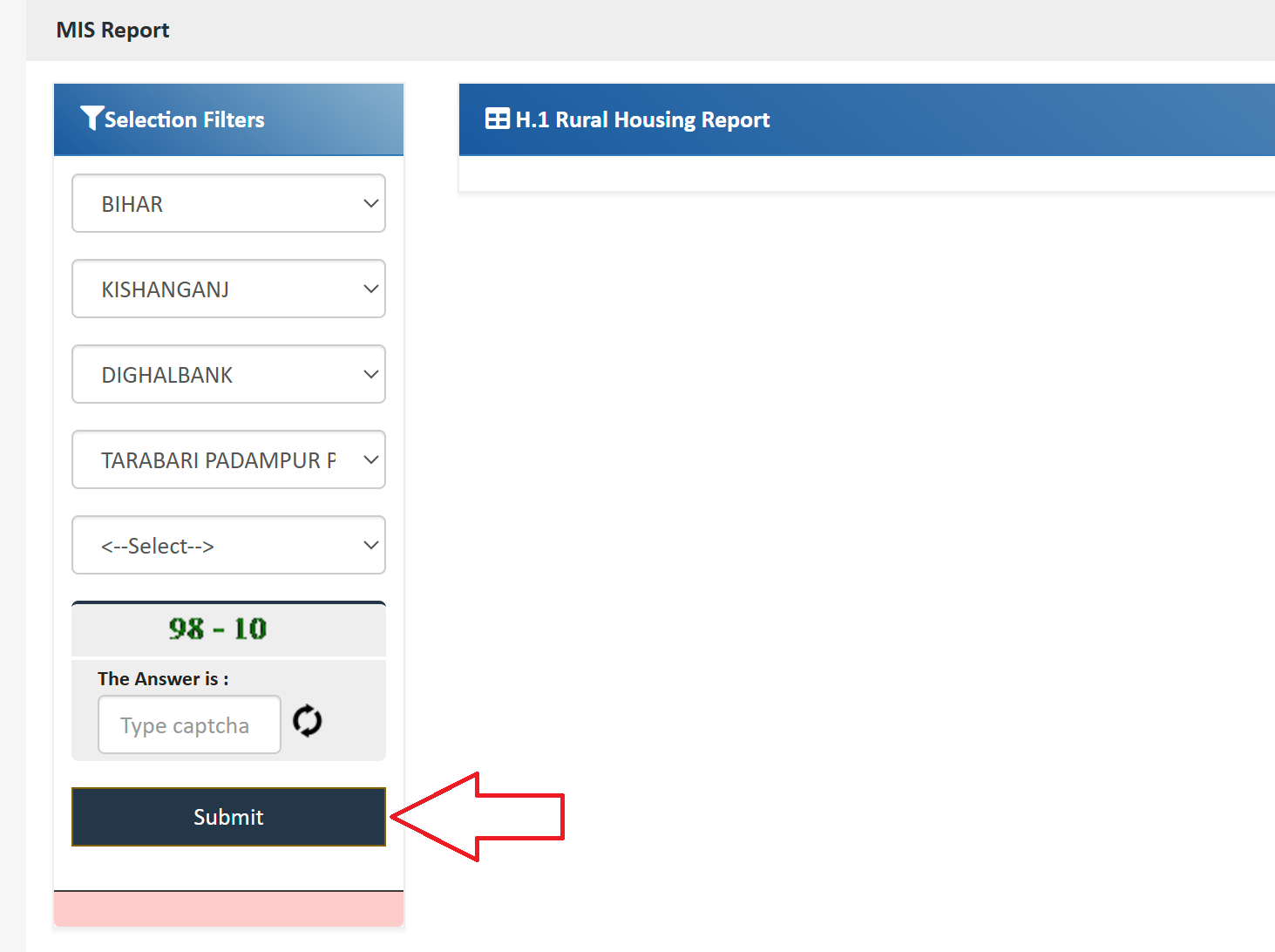The width and height of the screenshot is (1275, 952).
Task: Click the chevron arrow on <--Select--> box
Action: 370,545
